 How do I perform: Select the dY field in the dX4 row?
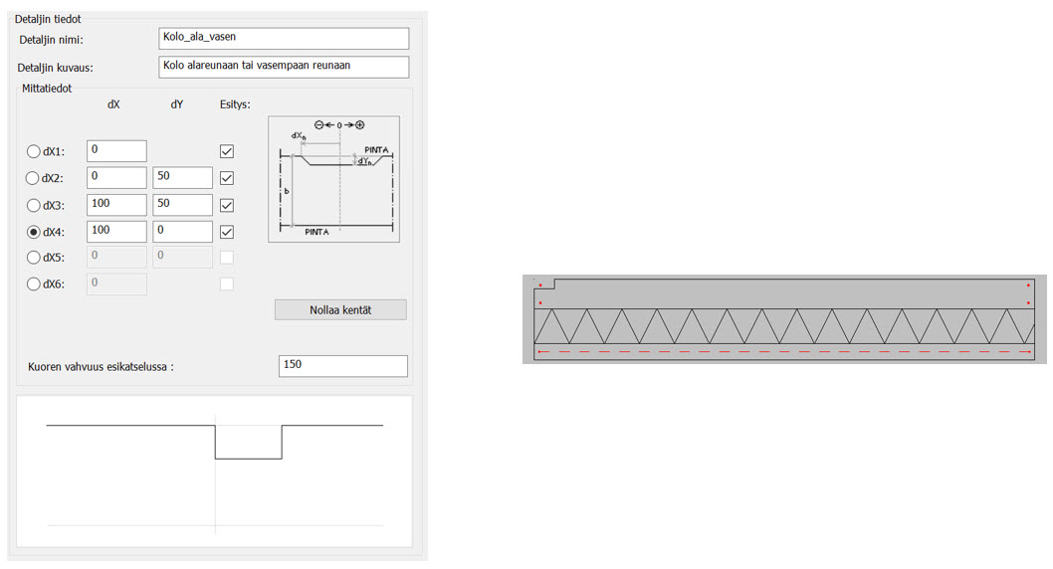(182, 232)
